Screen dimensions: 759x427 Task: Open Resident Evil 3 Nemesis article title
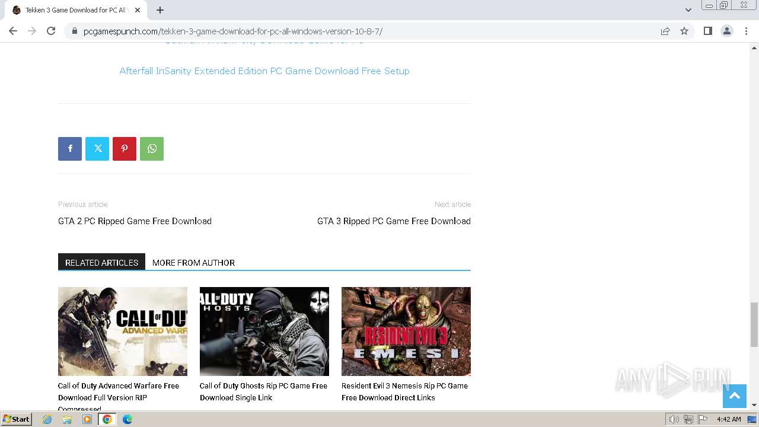(x=404, y=391)
